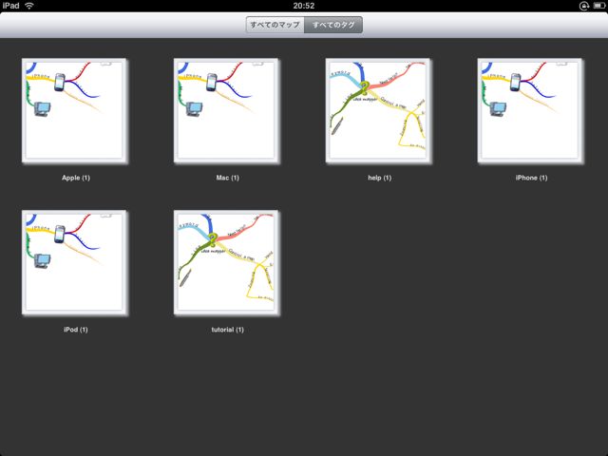Open the iPod tag thumbnail
This screenshot has width=608, height=456.
point(75,263)
